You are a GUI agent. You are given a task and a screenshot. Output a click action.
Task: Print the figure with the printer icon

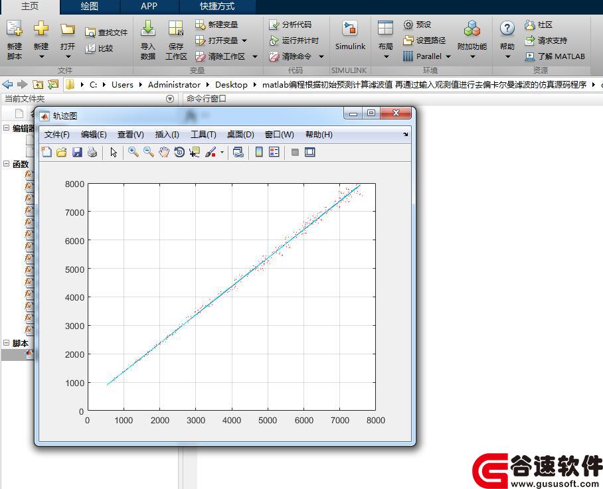92,152
